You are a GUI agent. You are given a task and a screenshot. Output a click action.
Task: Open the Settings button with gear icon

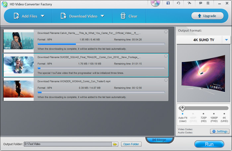coord(220,131)
